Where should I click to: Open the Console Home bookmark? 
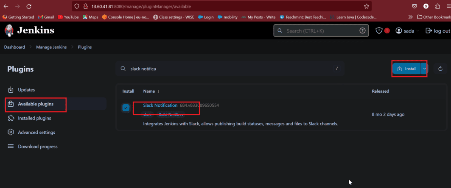(126, 17)
